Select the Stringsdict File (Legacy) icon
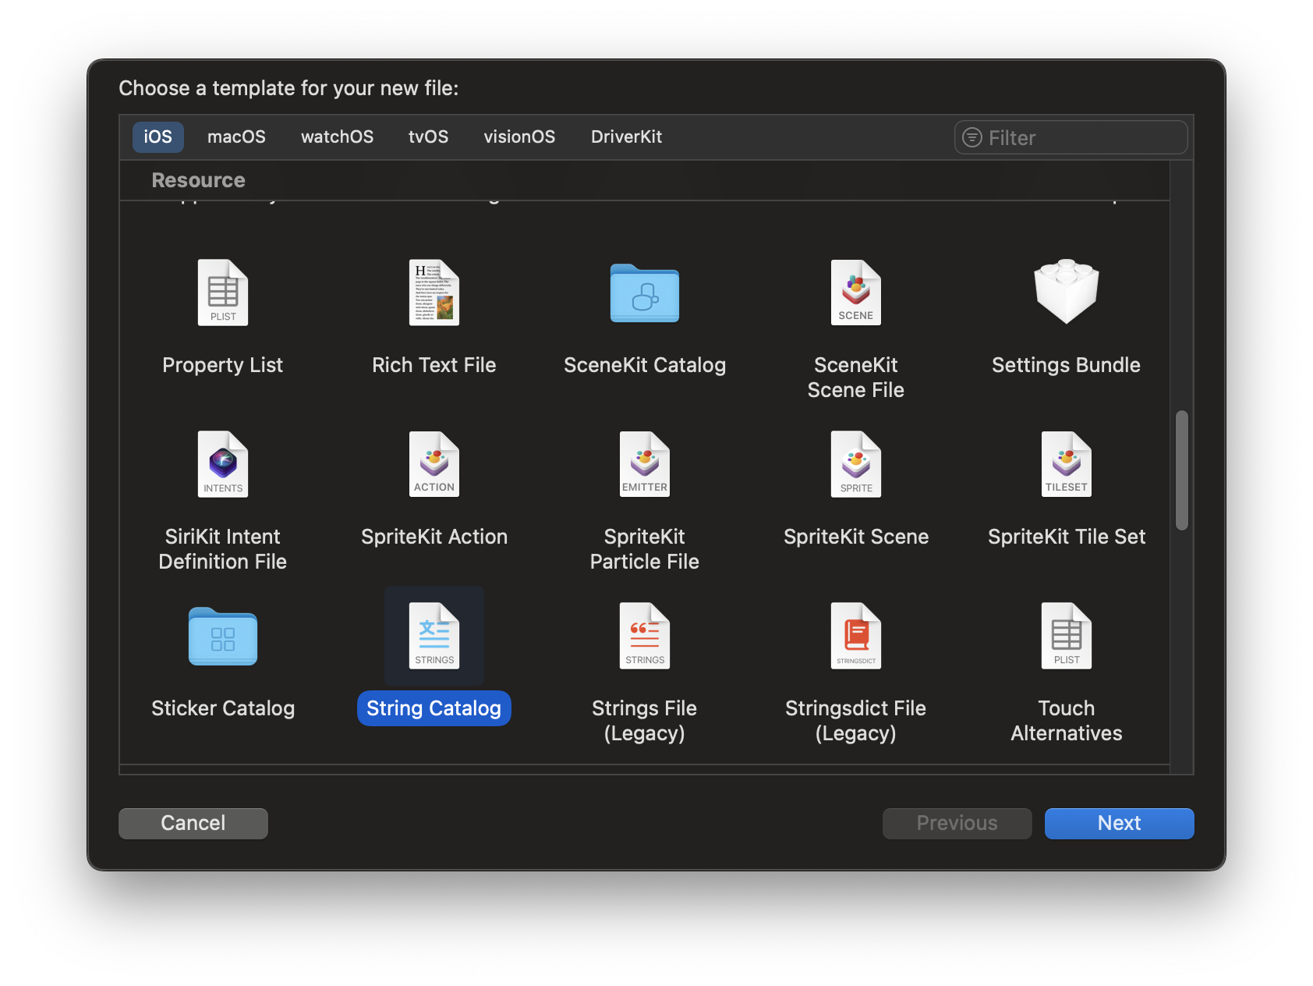This screenshot has width=1313, height=986. click(856, 636)
